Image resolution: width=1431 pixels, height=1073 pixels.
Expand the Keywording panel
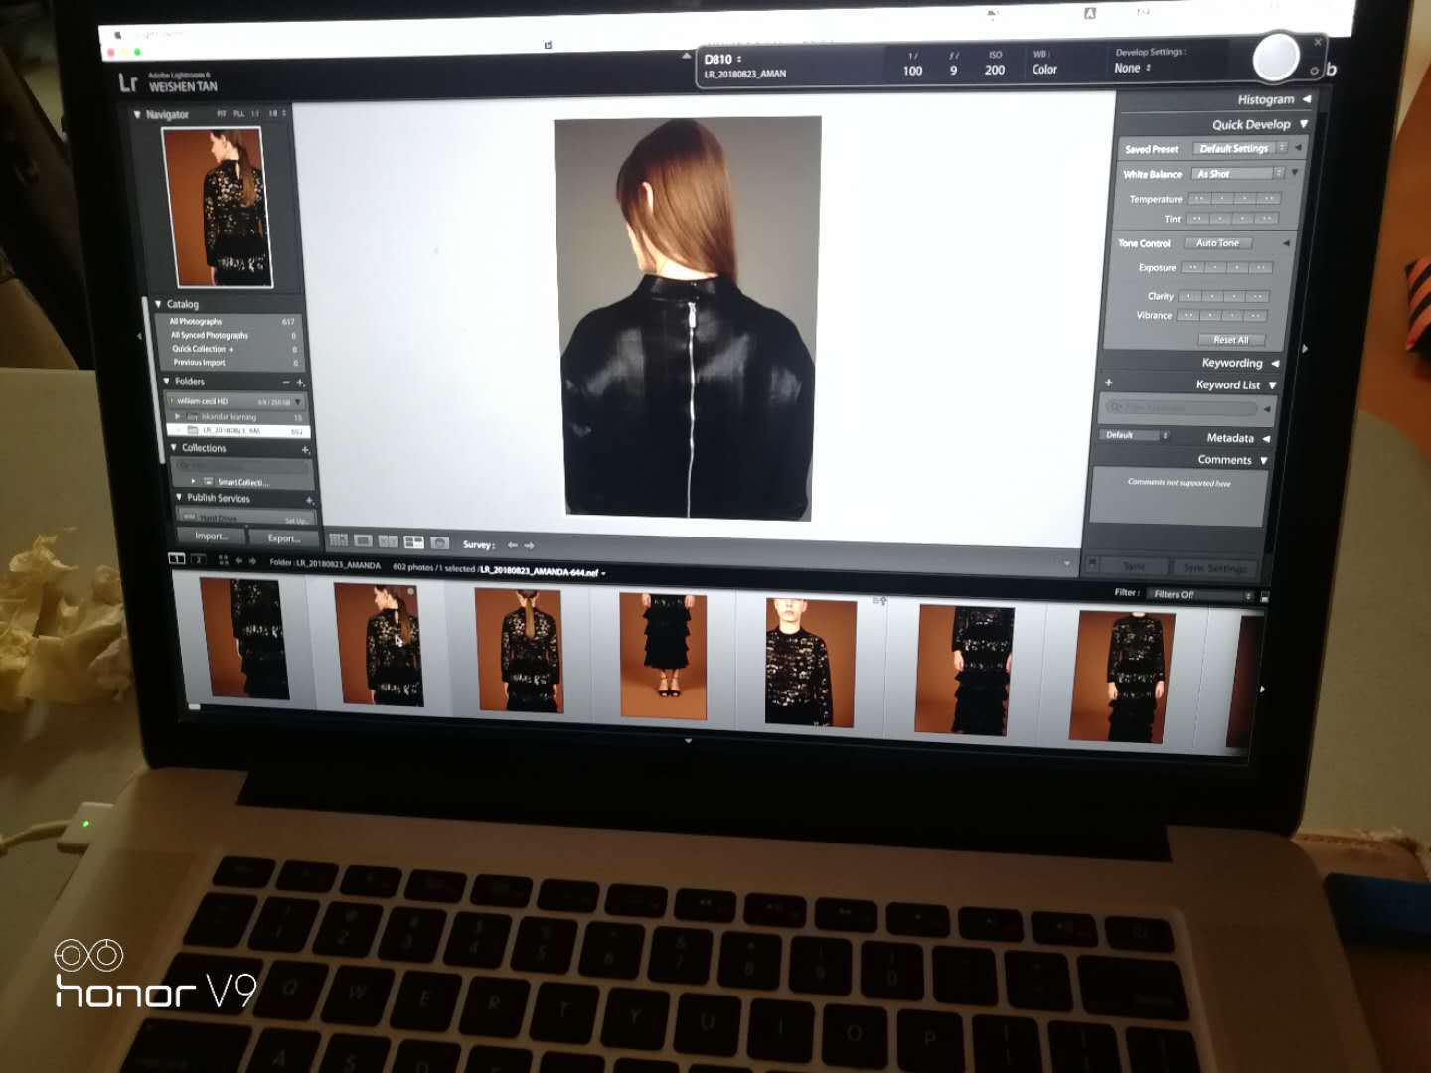click(1275, 363)
